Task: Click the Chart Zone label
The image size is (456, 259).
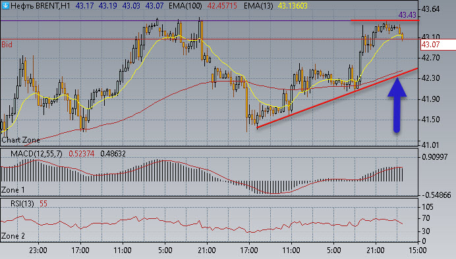Action: click(20, 140)
